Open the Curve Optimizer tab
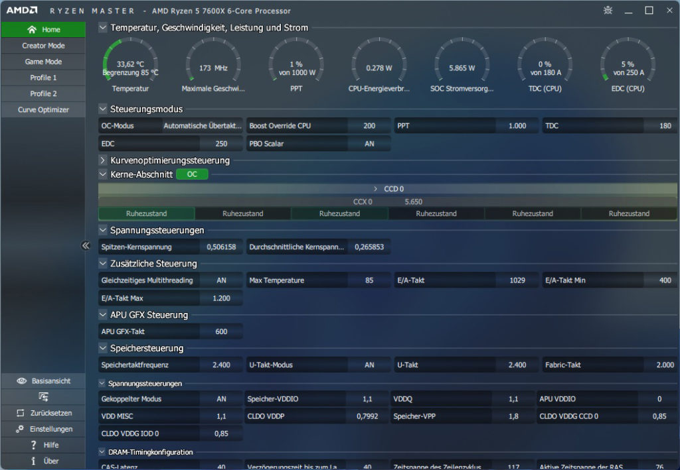This screenshot has height=470, width=680. point(43,109)
